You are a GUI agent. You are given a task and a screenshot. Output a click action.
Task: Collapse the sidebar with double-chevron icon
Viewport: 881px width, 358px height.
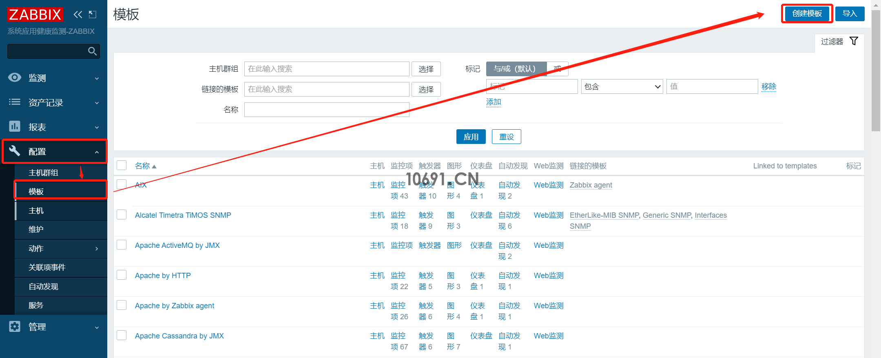pyautogui.click(x=77, y=15)
